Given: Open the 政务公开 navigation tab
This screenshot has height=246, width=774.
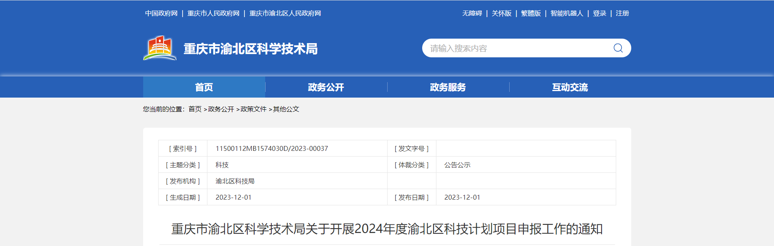Looking at the screenshot, I should (x=326, y=87).
